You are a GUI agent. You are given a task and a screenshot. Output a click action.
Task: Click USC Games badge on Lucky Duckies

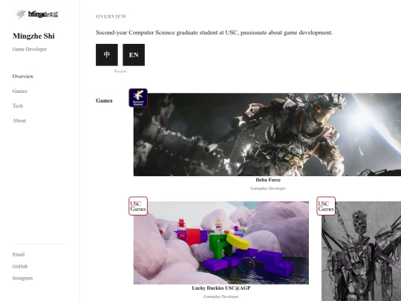point(138,206)
